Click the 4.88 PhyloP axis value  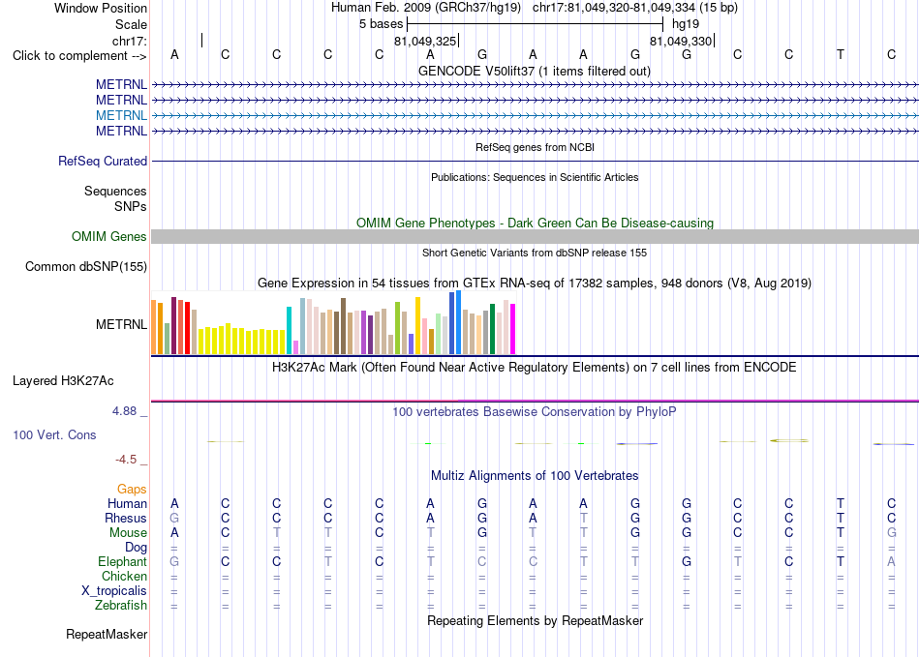click(x=124, y=411)
